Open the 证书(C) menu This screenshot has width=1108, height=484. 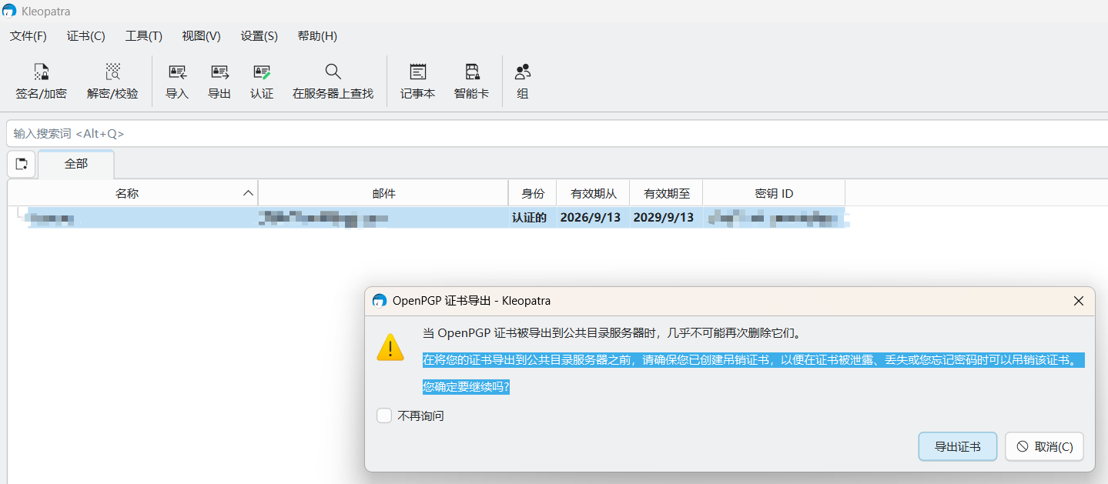click(x=86, y=36)
